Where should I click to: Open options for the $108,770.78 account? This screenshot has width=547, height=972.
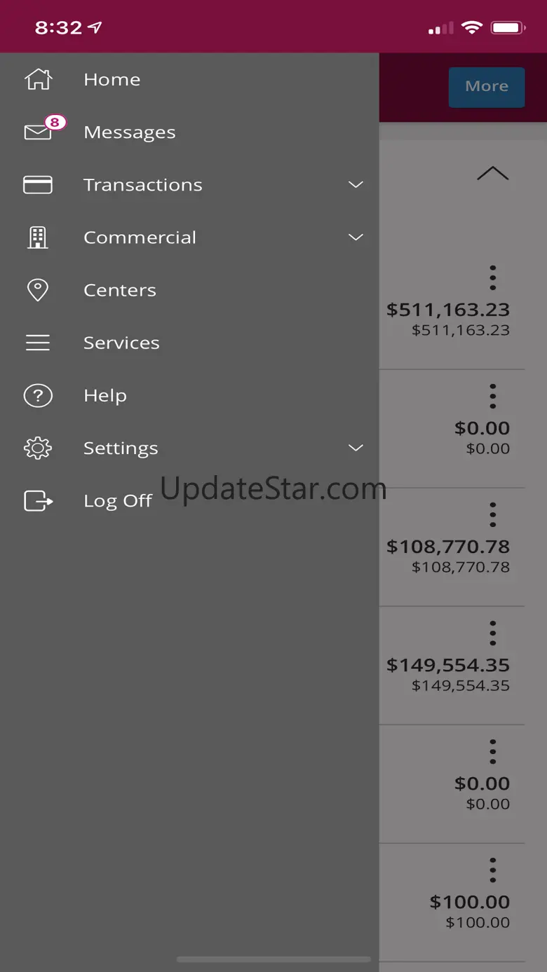(x=493, y=515)
